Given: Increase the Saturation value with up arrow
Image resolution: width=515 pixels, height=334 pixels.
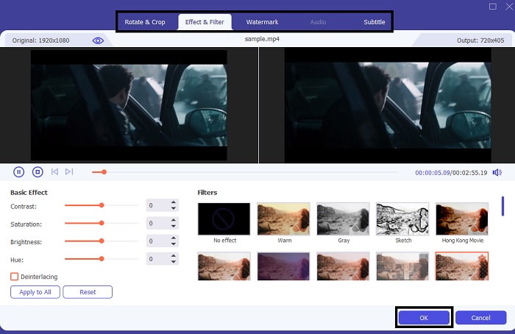Looking at the screenshot, I should click(x=174, y=220).
